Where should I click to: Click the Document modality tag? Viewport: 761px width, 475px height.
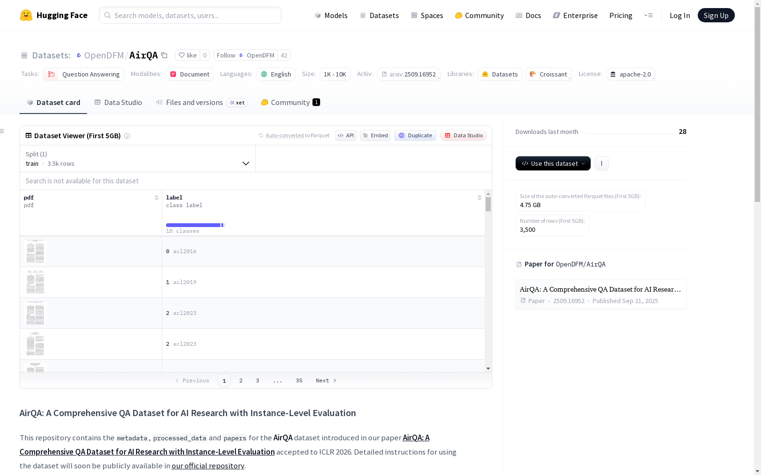190,74
